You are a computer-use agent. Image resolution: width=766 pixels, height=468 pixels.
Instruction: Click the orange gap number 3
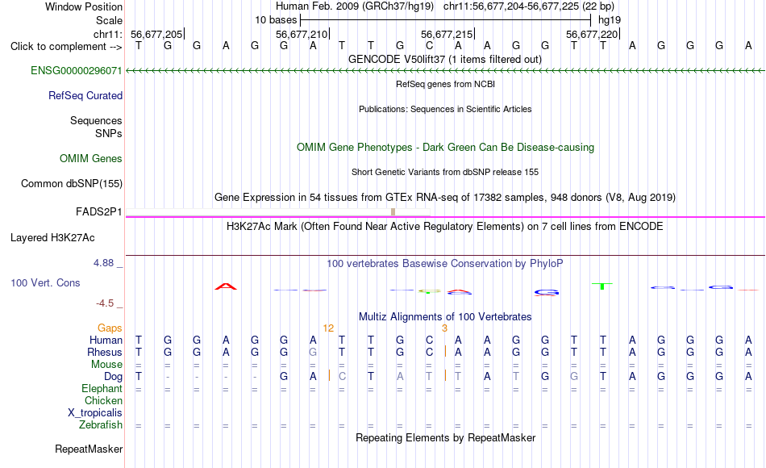[x=444, y=328]
